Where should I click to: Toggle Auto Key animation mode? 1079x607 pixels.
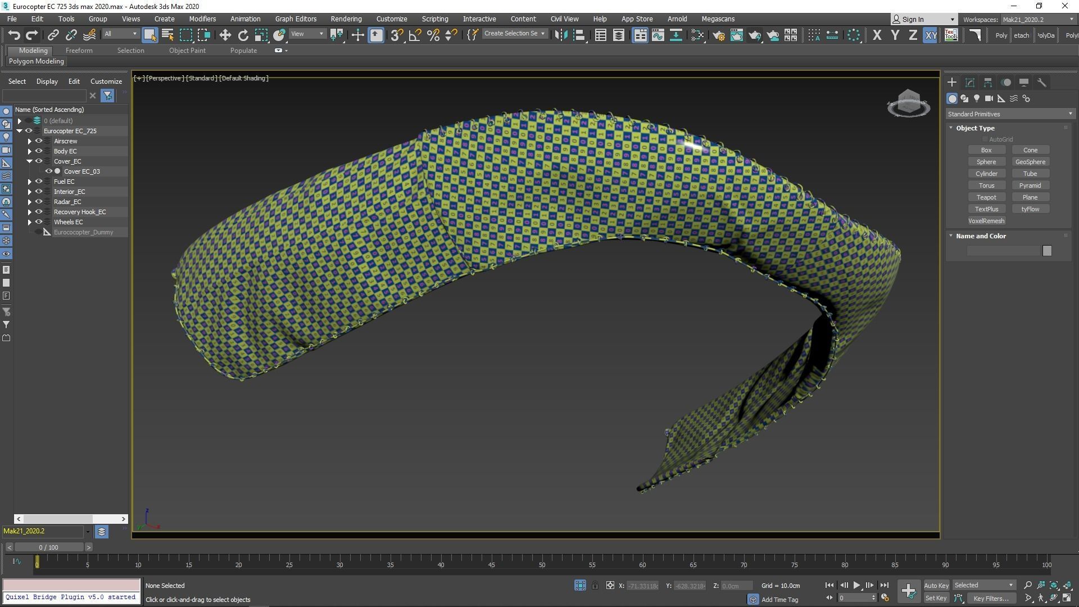click(936, 585)
